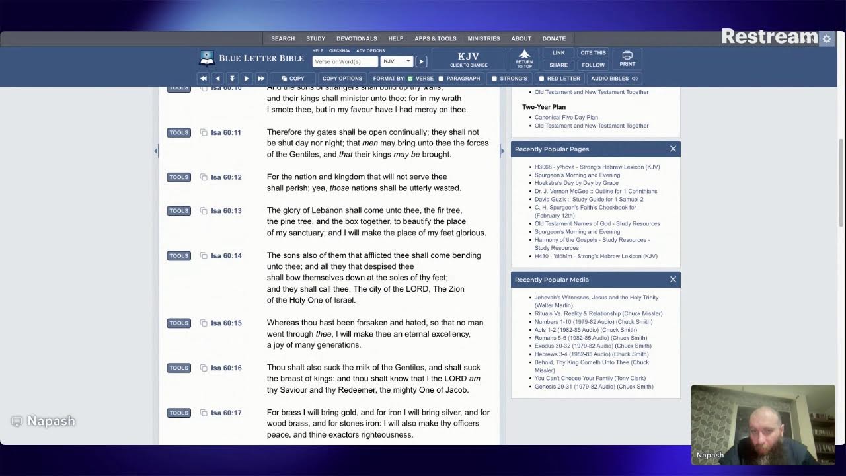
Task: Click the Print icon
Action: pyautogui.click(x=627, y=59)
